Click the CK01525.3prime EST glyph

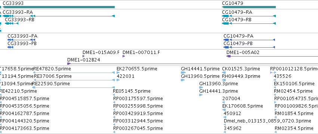224,73
